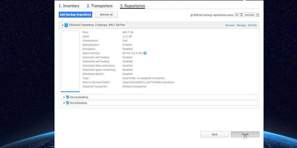Click the Onboard repository database icon
This screenshot has height=148, width=297.
pos(66,25)
